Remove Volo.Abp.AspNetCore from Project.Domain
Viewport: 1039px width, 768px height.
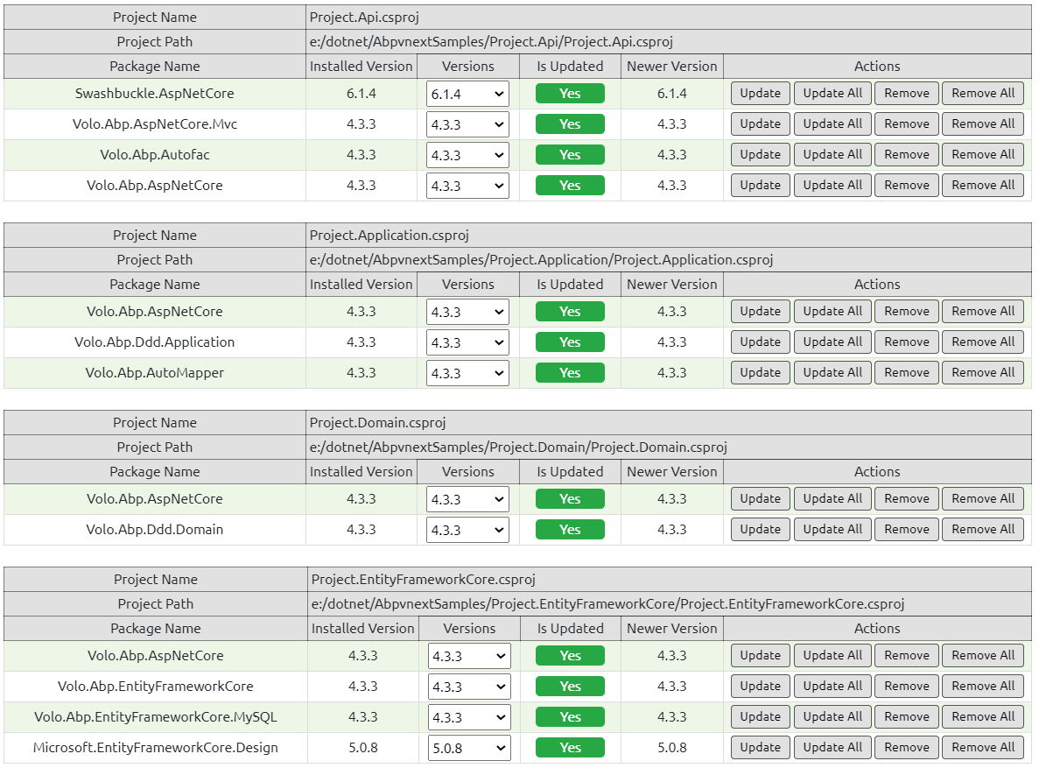click(907, 499)
